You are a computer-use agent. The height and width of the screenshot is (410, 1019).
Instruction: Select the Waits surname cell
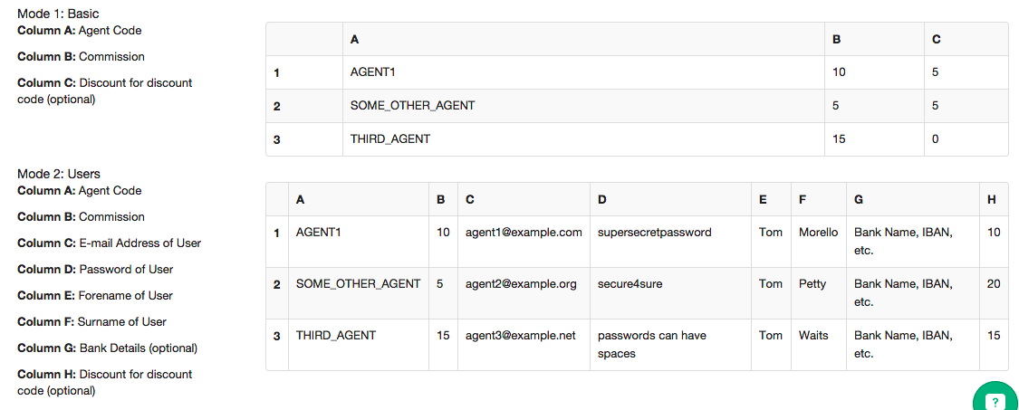819,344
